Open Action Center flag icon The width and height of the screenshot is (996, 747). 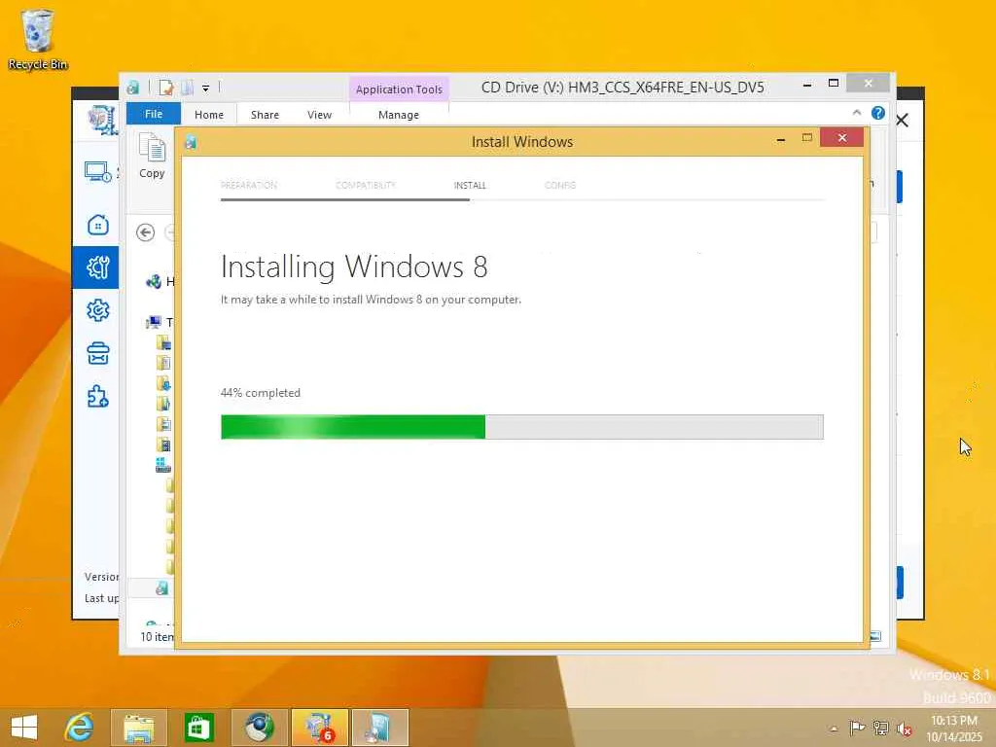point(857,728)
